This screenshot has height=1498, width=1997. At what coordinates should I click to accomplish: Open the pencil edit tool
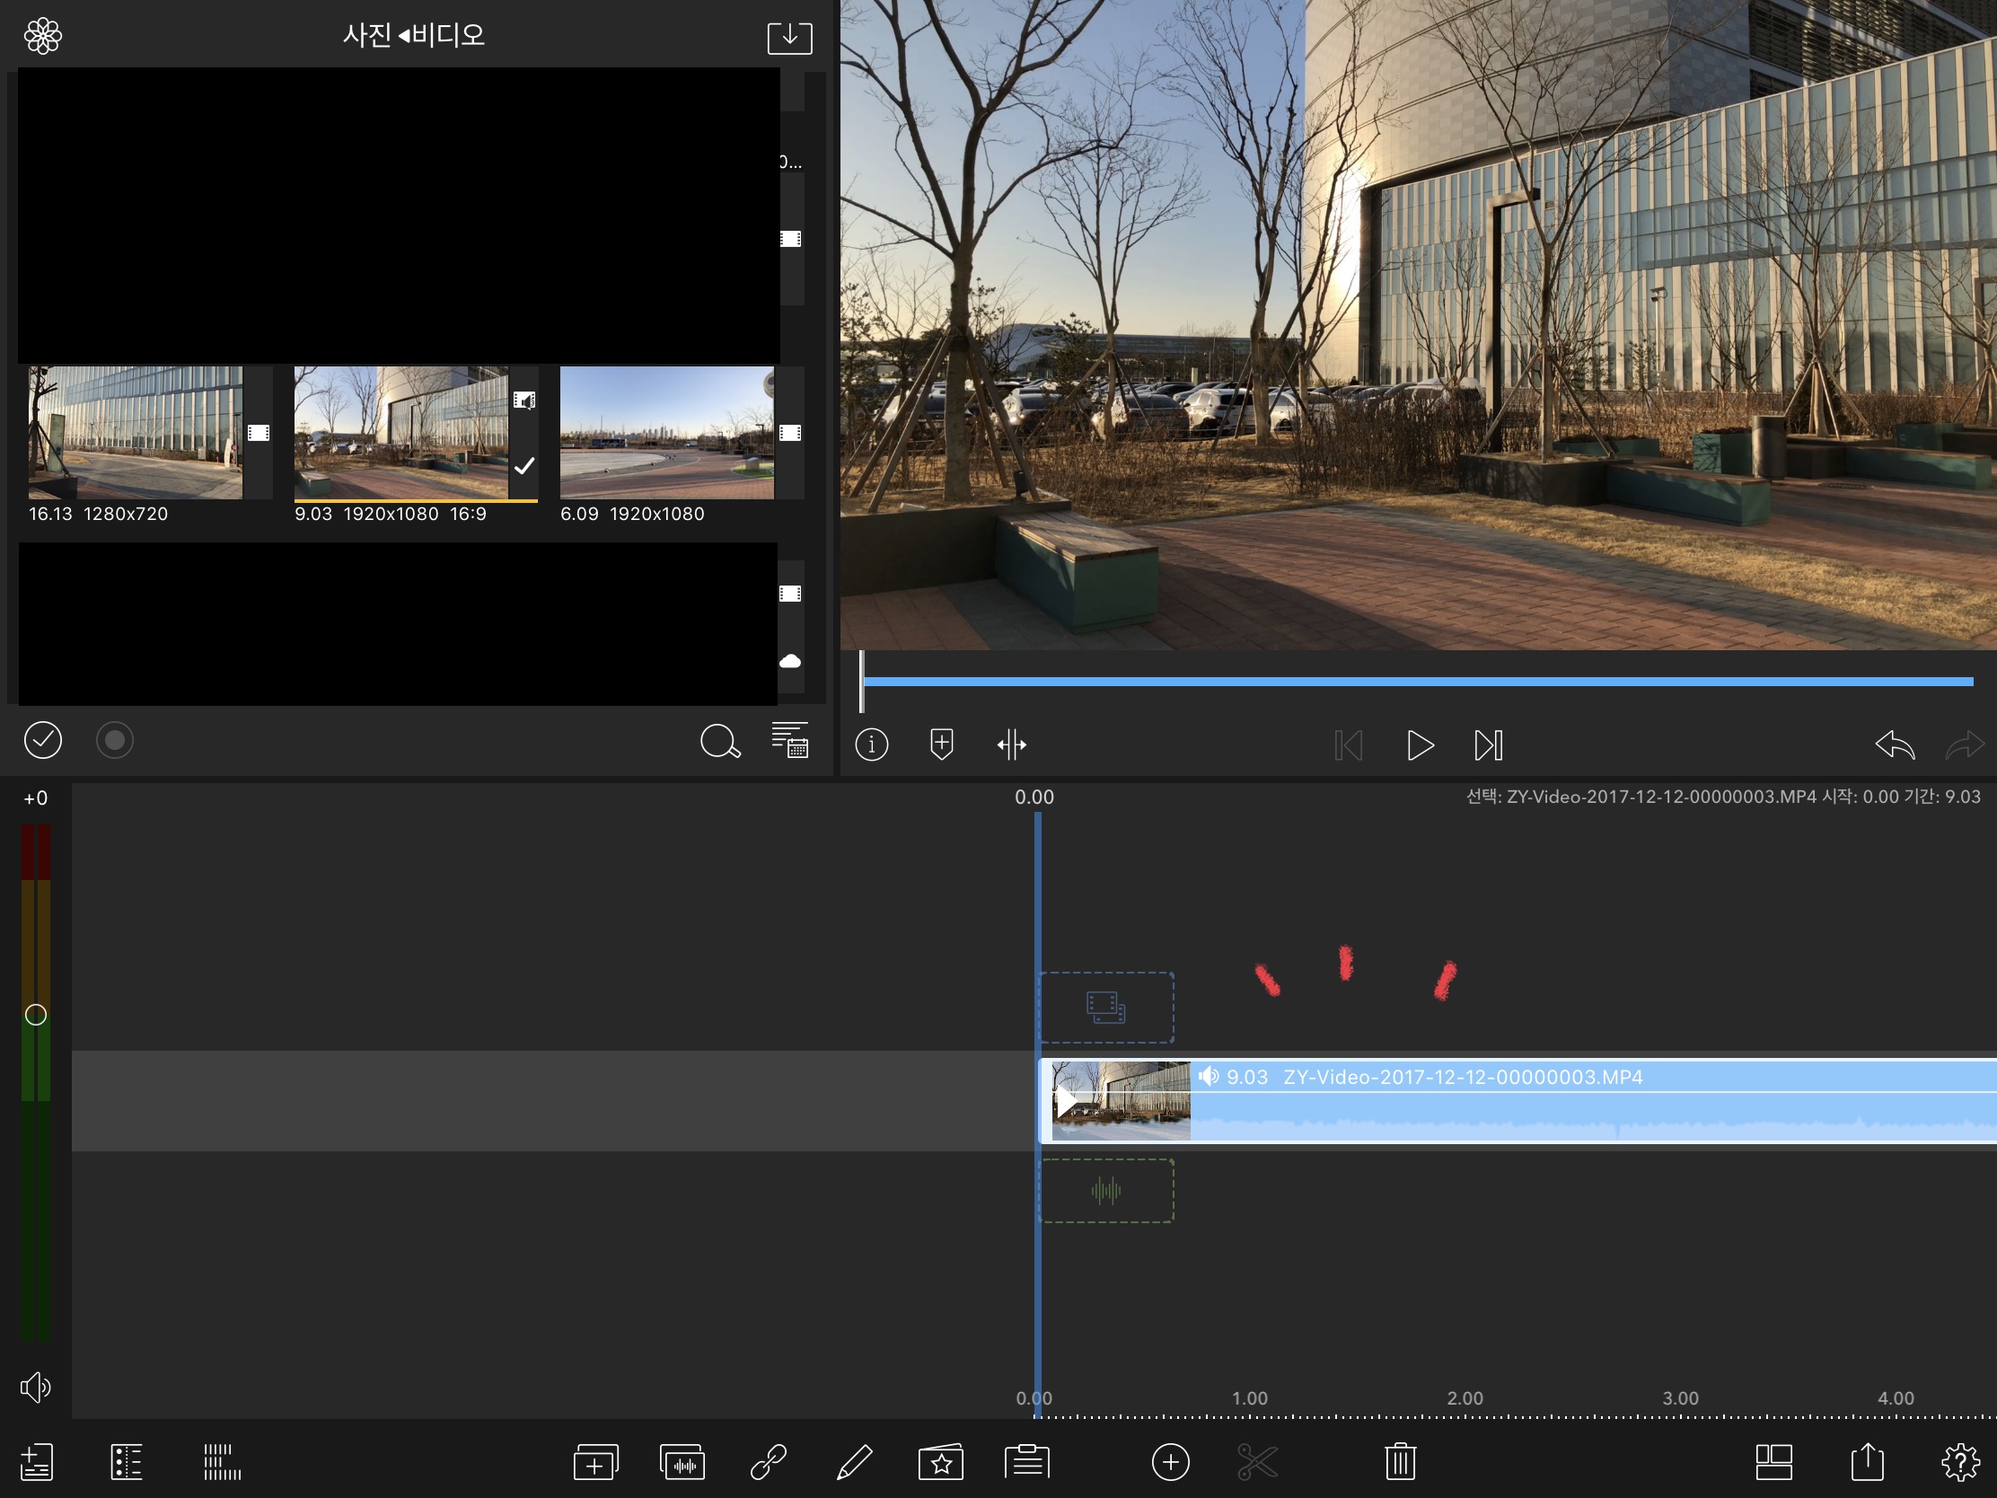[x=854, y=1462]
